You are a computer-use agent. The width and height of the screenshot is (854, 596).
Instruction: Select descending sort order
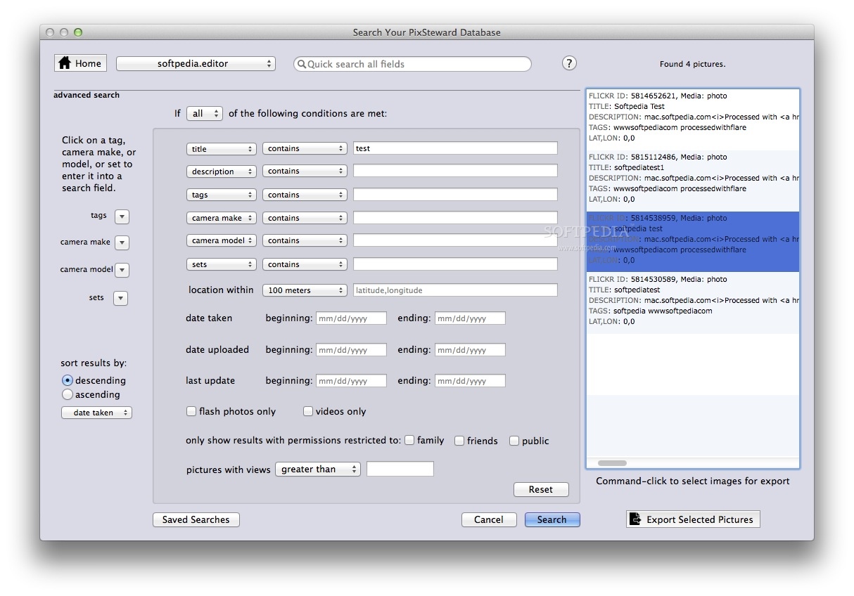point(68,380)
